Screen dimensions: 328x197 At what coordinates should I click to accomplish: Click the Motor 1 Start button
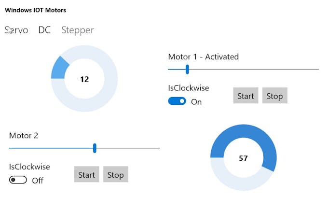coord(246,96)
